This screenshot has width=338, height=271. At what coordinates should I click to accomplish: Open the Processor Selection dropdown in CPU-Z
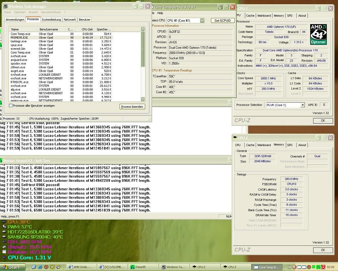coord(303,105)
